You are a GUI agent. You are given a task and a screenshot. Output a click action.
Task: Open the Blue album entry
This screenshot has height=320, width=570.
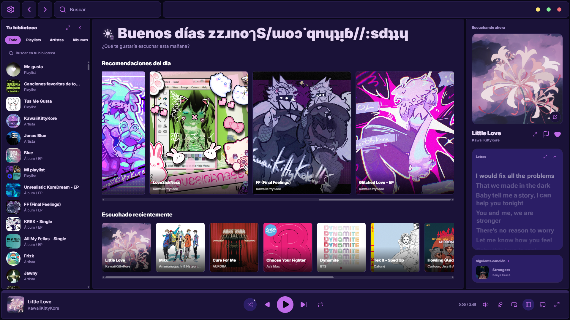coord(46,156)
